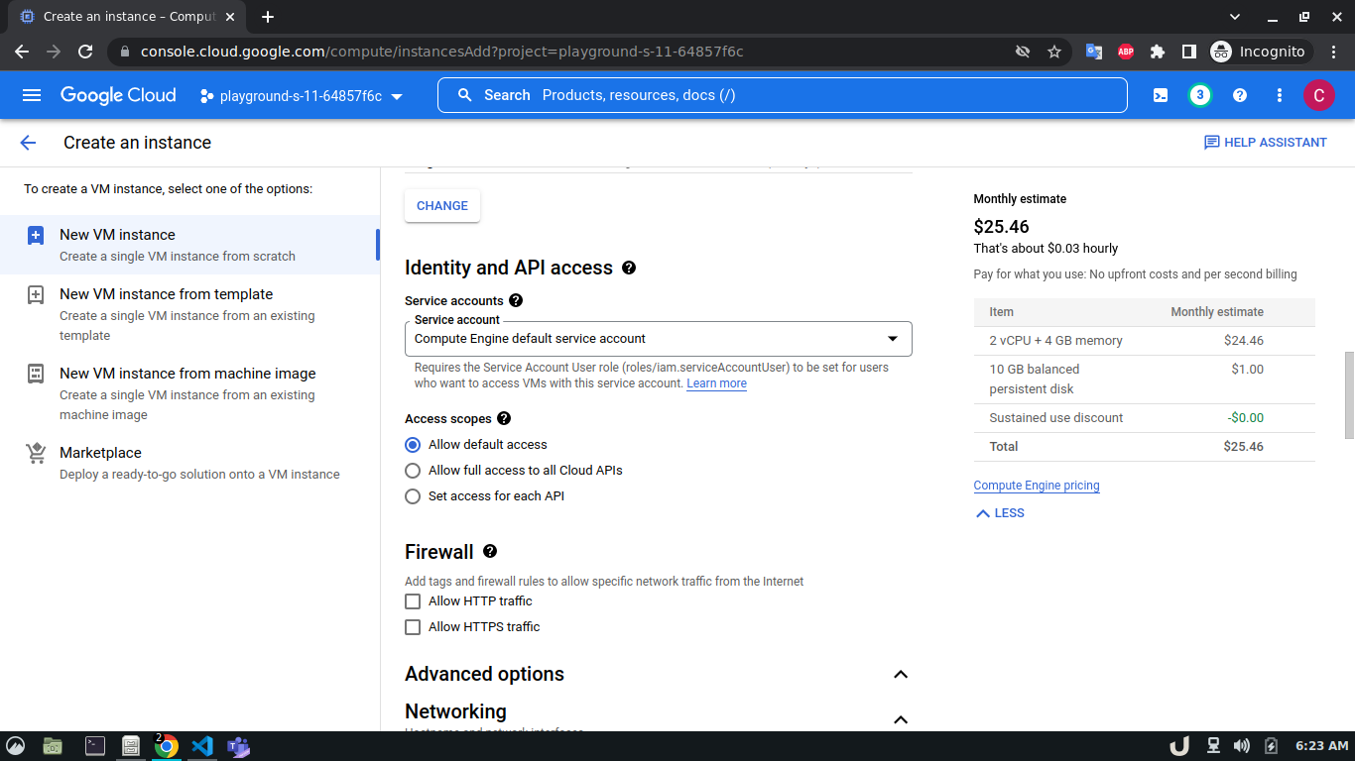Open the volume control in system tray
The height and width of the screenshot is (761, 1355).
tap(1242, 746)
